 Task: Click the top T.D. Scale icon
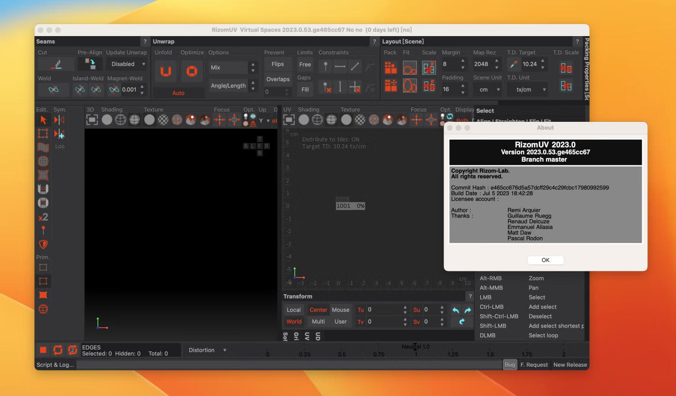pyautogui.click(x=566, y=68)
